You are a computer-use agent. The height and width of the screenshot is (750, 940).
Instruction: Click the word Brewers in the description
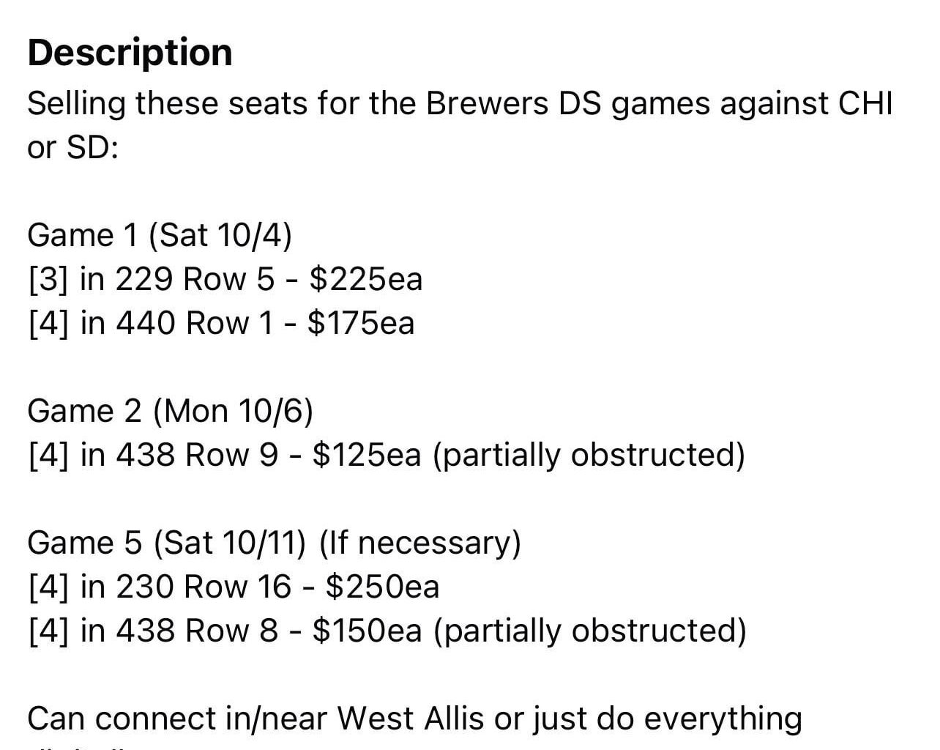pos(486,103)
